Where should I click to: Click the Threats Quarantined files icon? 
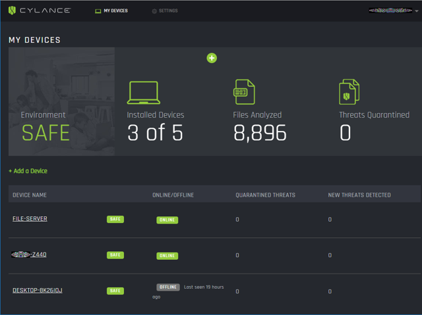pos(349,92)
